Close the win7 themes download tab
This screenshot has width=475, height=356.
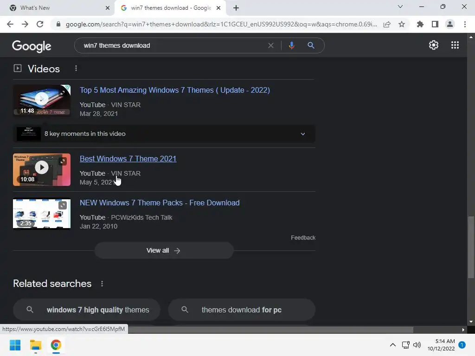[x=218, y=8]
